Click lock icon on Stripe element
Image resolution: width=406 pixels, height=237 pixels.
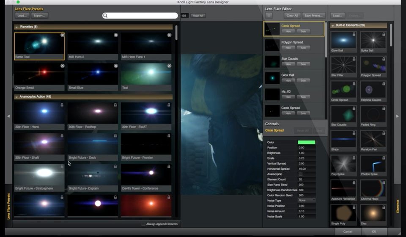(x=354, y=133)
